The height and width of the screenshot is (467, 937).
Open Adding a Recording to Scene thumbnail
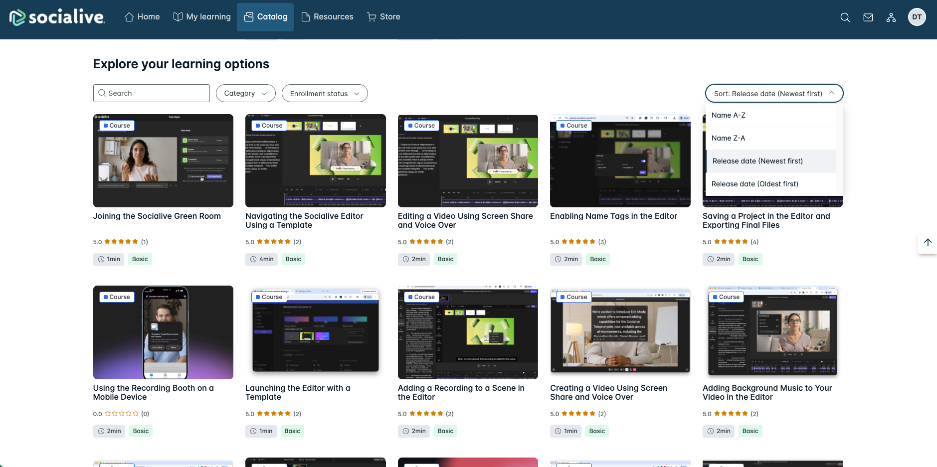[x=468, y=332]
